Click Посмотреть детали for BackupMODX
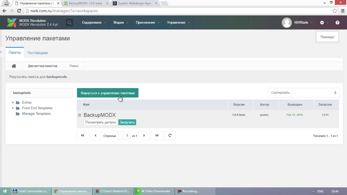 100,122
